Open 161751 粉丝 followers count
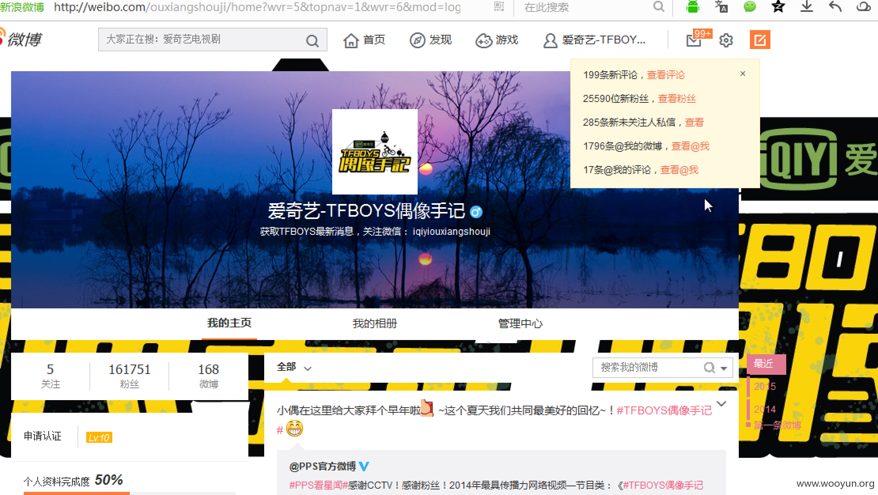This screenshot has width=878, height=495. 130,376
